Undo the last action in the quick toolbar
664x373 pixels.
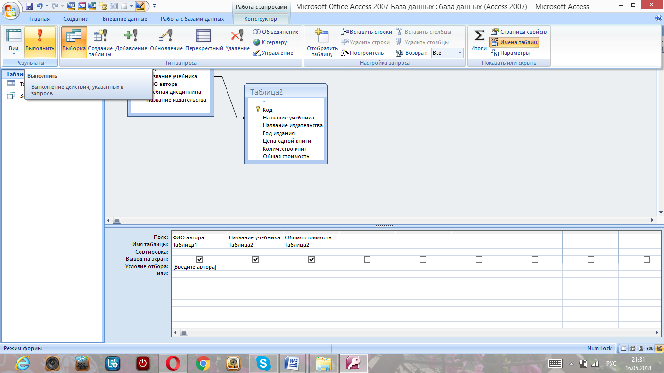[x=40, y=6]
